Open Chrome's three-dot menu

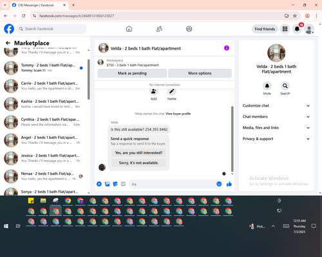316,16
